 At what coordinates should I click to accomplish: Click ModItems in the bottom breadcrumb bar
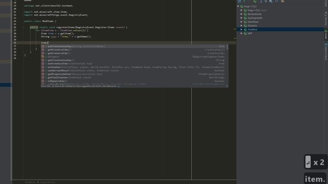coord(30,182)
